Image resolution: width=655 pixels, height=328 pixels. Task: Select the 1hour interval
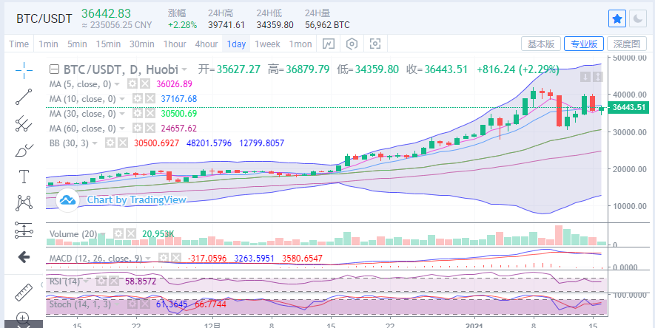click(175, 44)
